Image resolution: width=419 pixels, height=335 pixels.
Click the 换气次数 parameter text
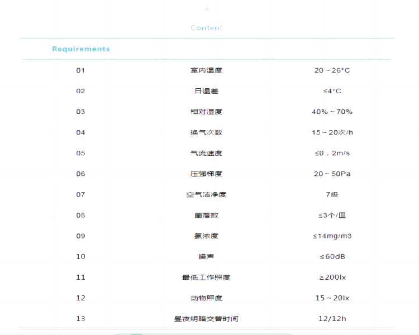[x=206, y=132]
